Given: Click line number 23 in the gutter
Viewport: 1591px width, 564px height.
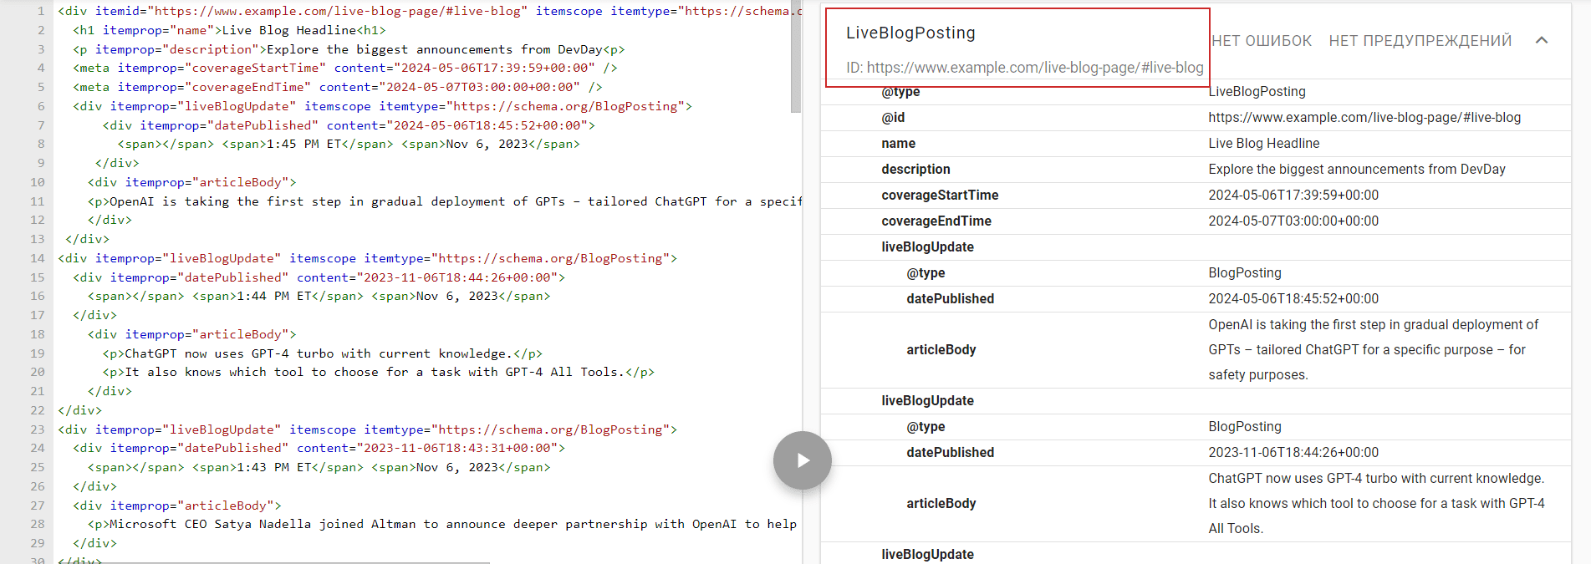Looking at the screenshot, I should tap(38, 429).
